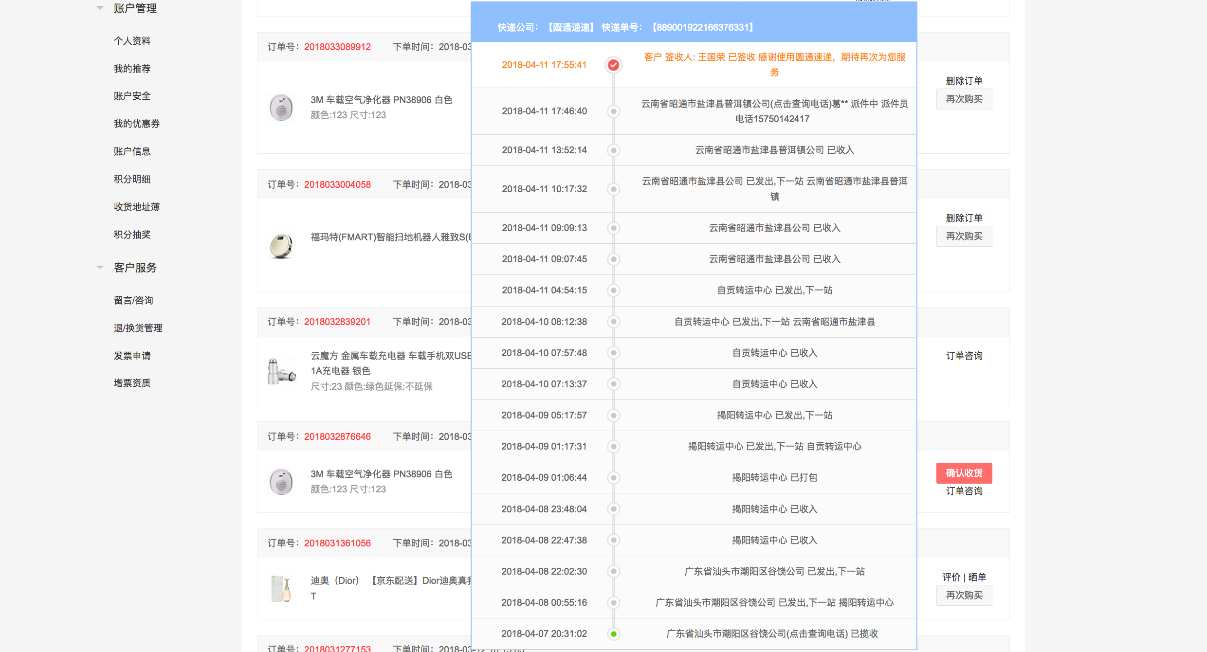Click 3M air purifier thumbnail in order 2018032876646
Viewport: 1207px width, 652px height.
281,482
